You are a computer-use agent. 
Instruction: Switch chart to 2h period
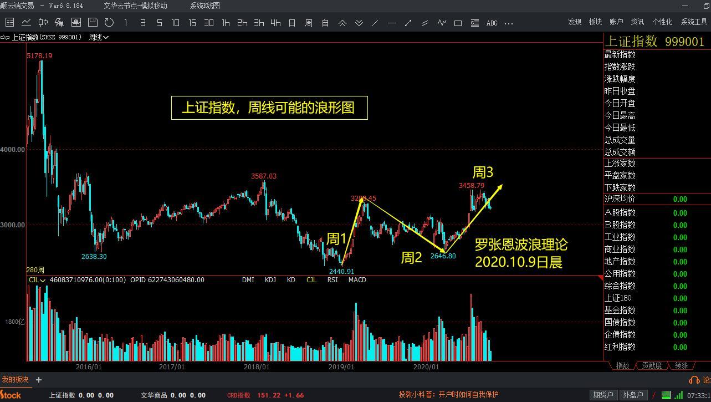[x=242, y=23]
